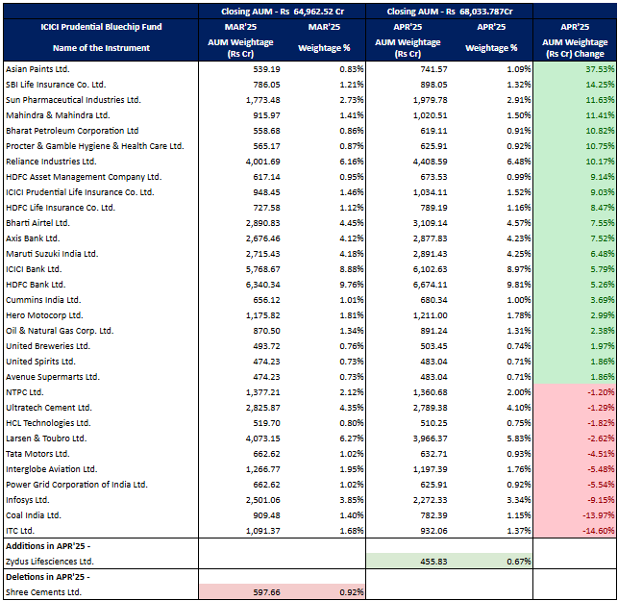Image resolution: width=618 pixels, height=601 pixels.
Task: Select Power Grid Corporation of India Ltd.
Action: coord(77,485)
